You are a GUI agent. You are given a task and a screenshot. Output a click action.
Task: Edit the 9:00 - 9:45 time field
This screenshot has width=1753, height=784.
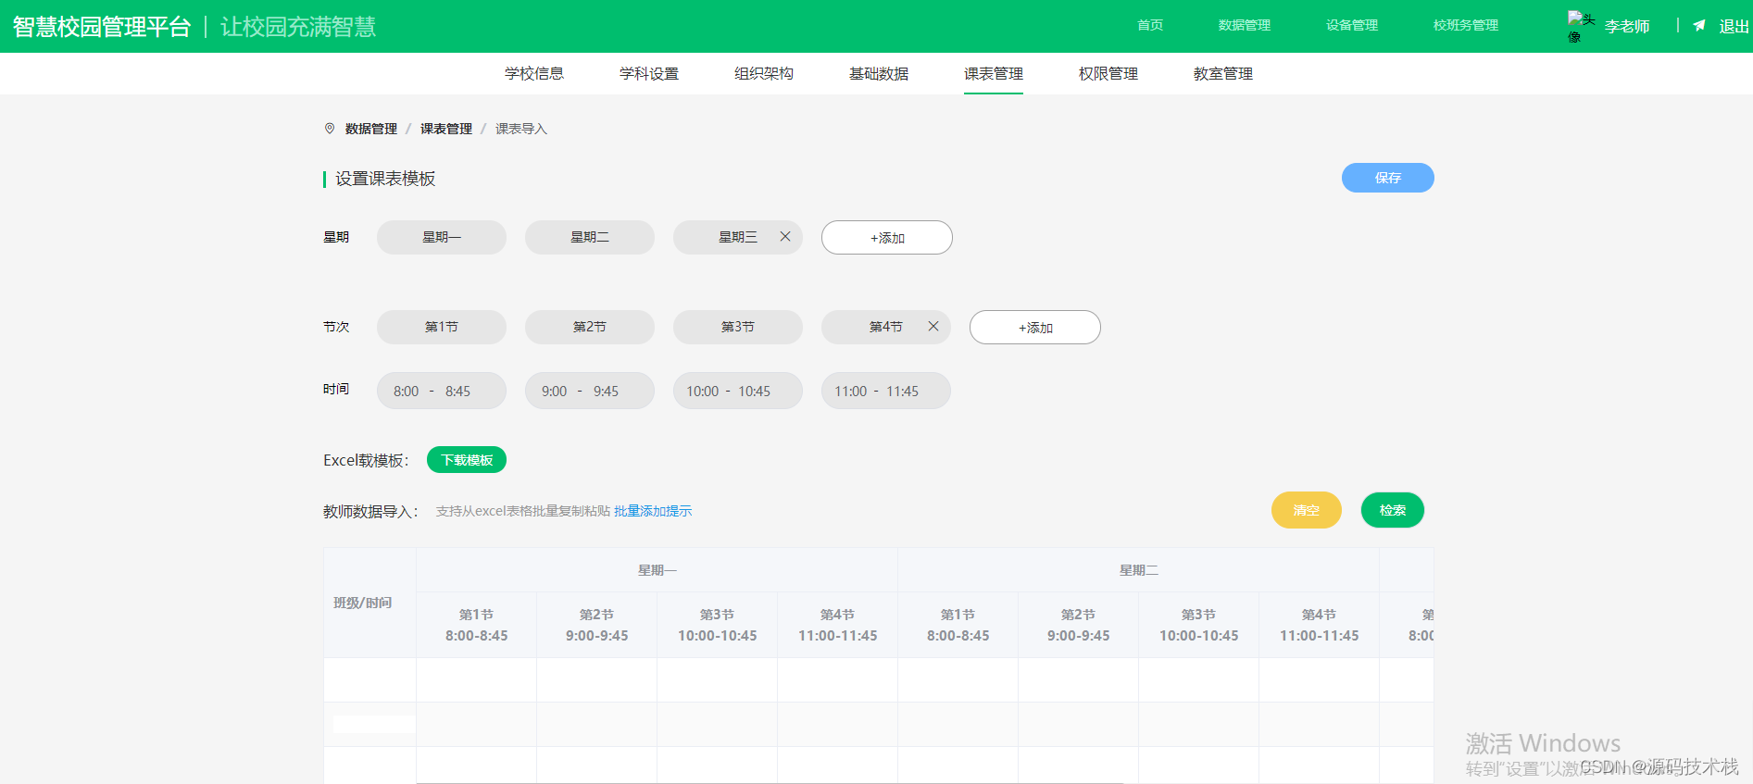590,391
